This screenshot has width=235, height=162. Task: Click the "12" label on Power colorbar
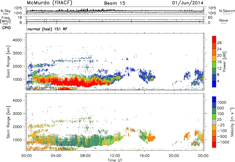tap(219, 68)
